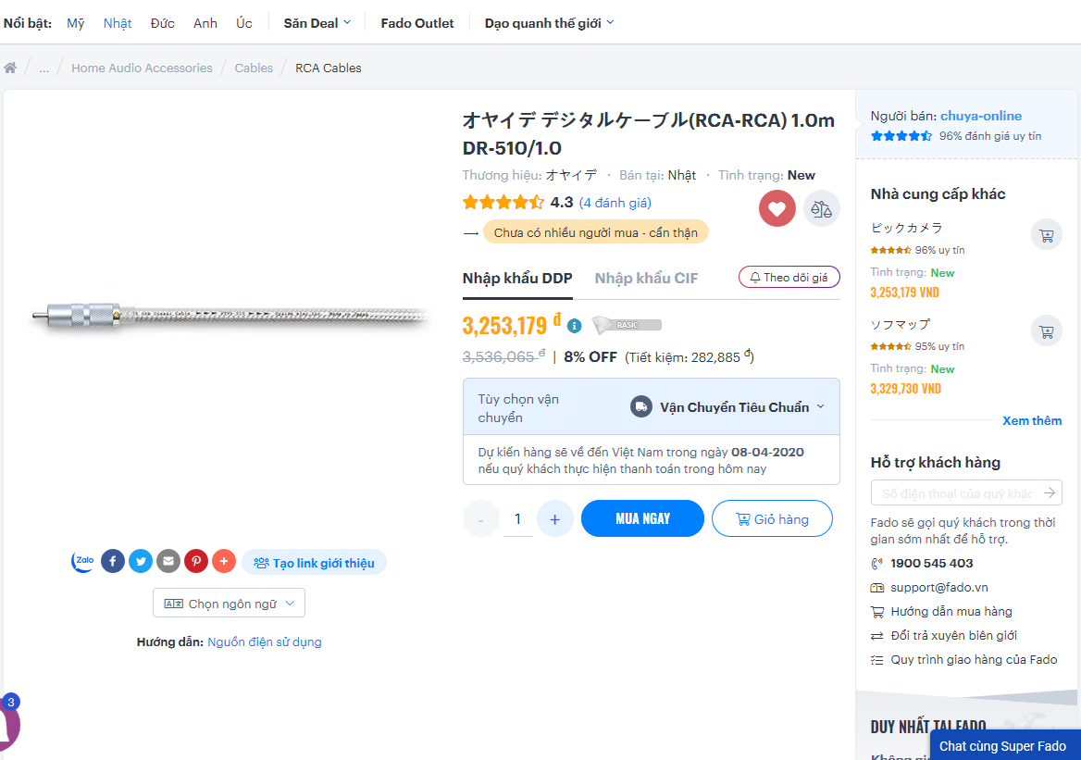Open Chat cùng Super Fado

coord(1005,745)
